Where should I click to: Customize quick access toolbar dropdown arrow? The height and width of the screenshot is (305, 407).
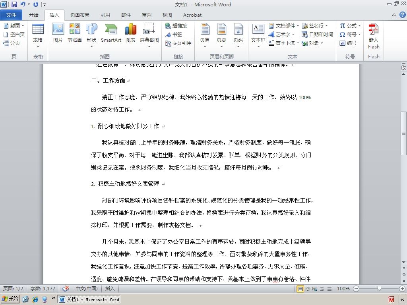45,5
